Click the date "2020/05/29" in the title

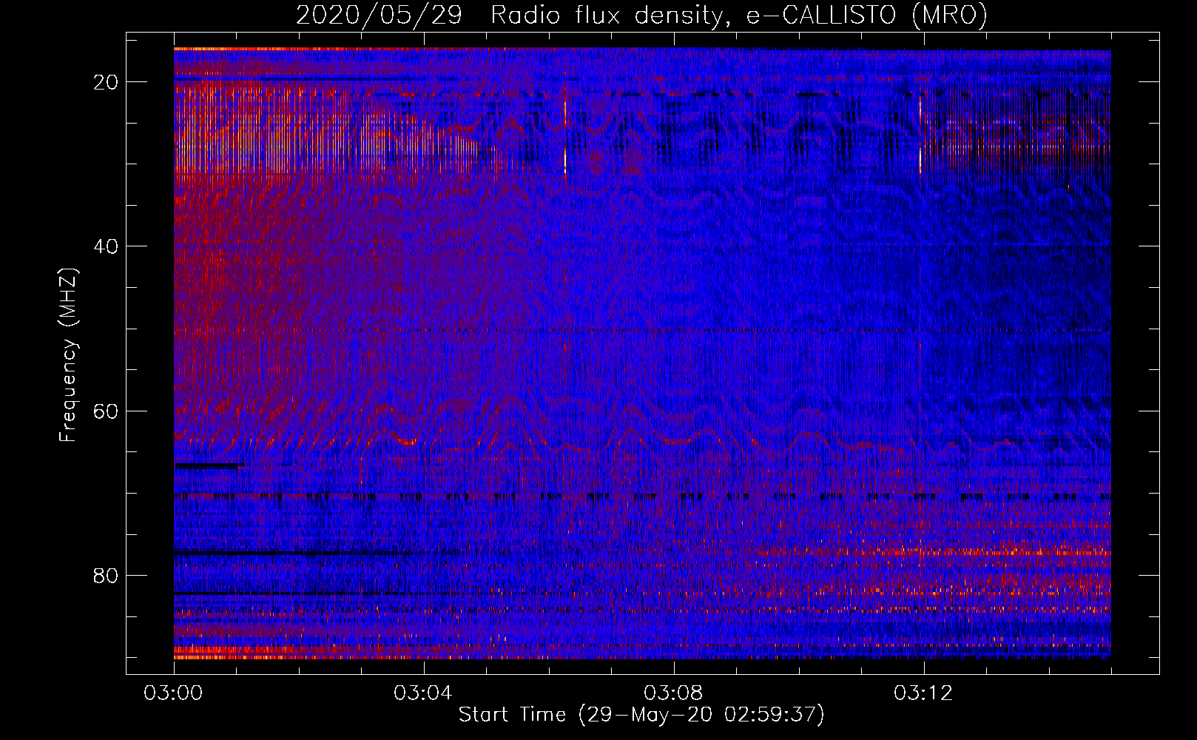[379, 16]
